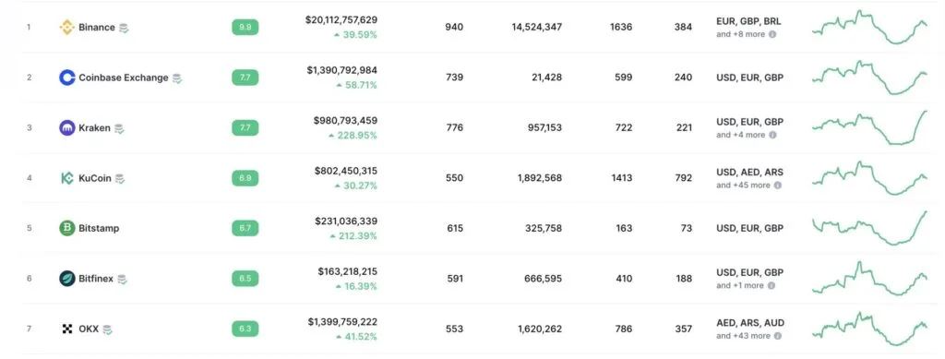The height and width of the screenshot is (359, 945).
Task: Open the OKX exchange link
Action: tap(89, 329)
